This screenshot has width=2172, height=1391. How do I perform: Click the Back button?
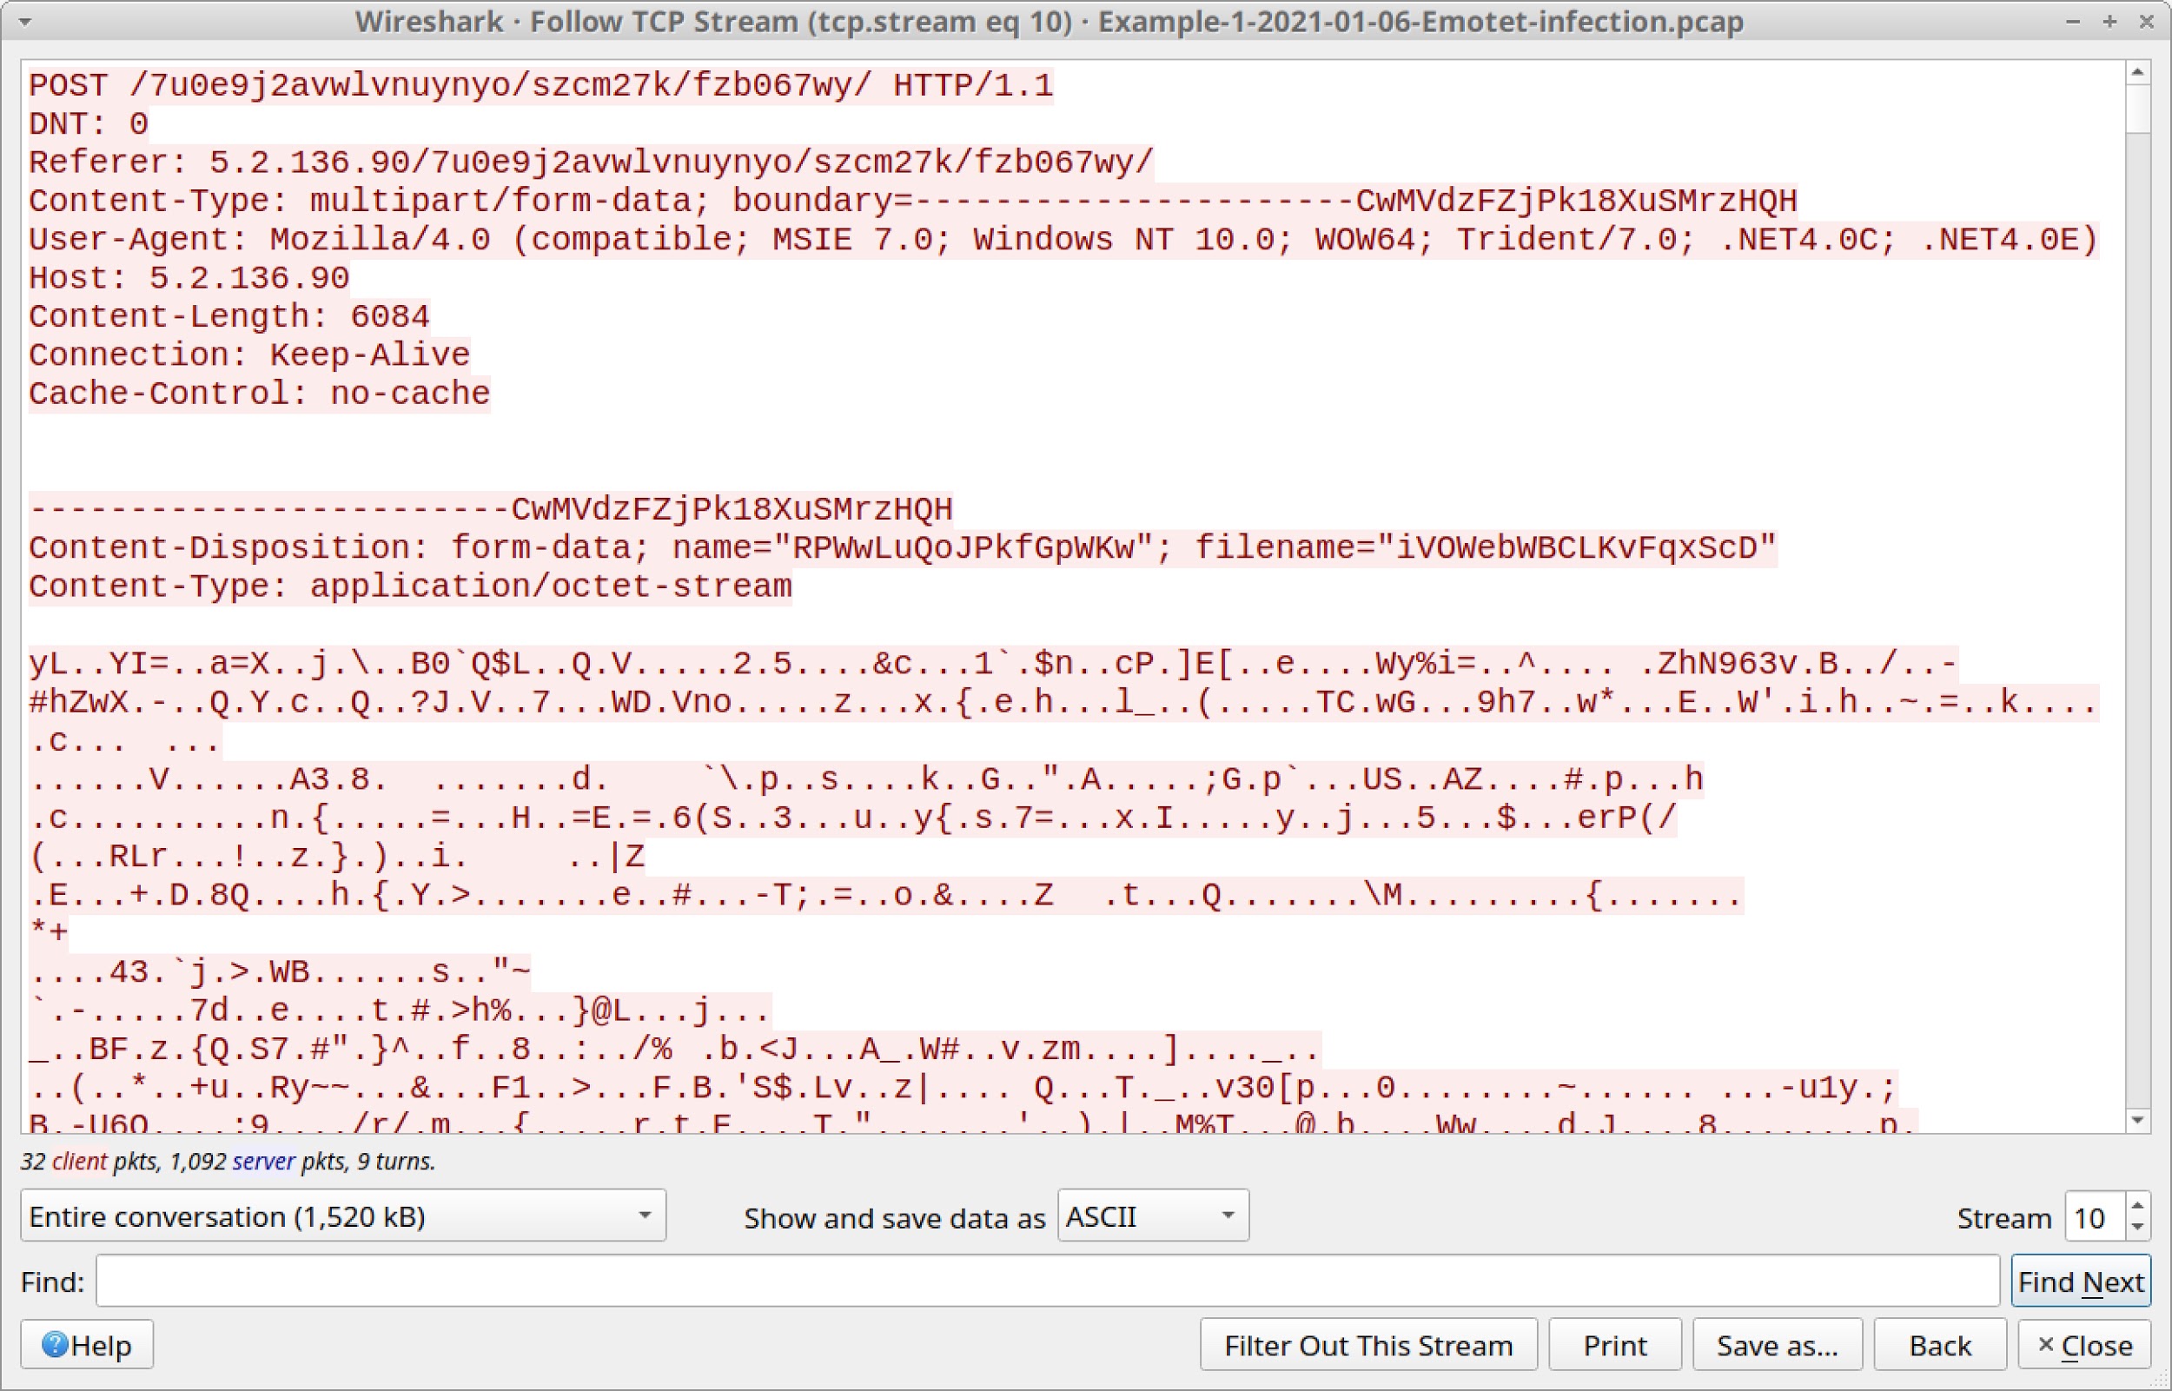[1936, 1347]
